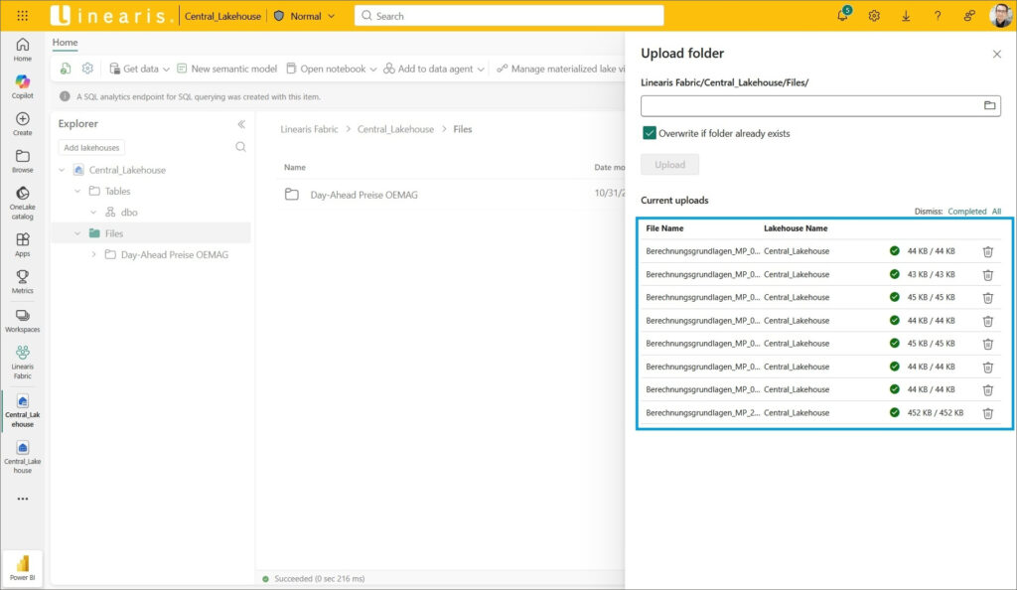This screenshot has width=1017, height=590.
Task: Collapse the Tables node in Explorer
Action: point(78,191)
